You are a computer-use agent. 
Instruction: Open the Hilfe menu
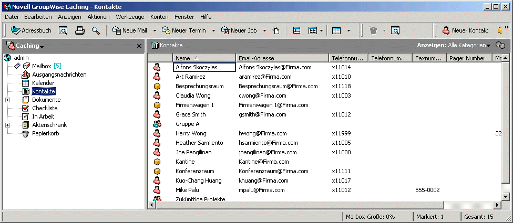[206, 17]
